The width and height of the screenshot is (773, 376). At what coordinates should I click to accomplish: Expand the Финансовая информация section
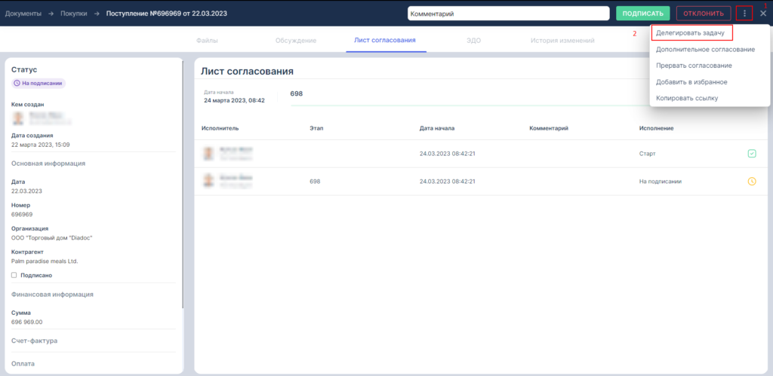point(52,295)
